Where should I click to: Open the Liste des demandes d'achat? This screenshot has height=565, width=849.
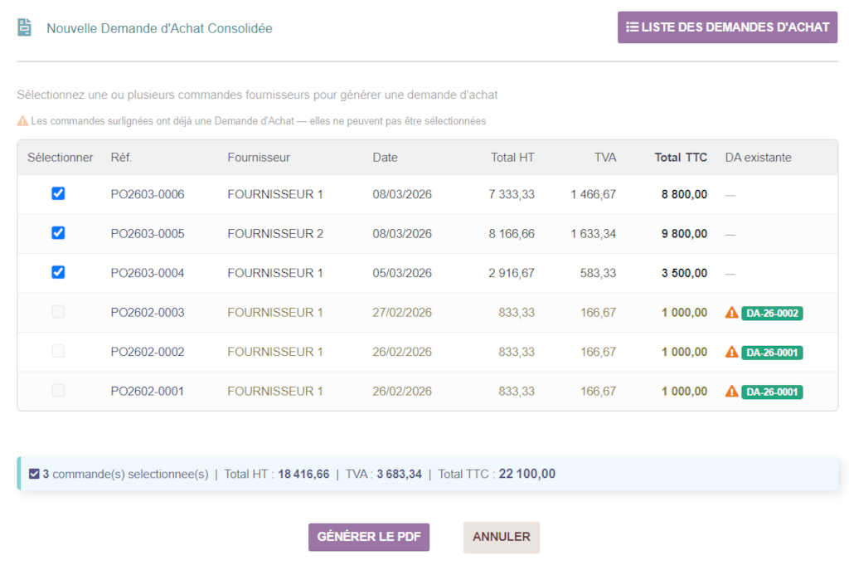pos(727,27)
